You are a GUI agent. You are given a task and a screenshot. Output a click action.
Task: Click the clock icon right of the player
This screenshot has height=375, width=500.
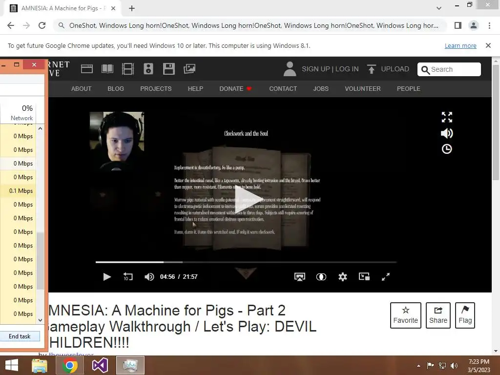tap(447, 149)
